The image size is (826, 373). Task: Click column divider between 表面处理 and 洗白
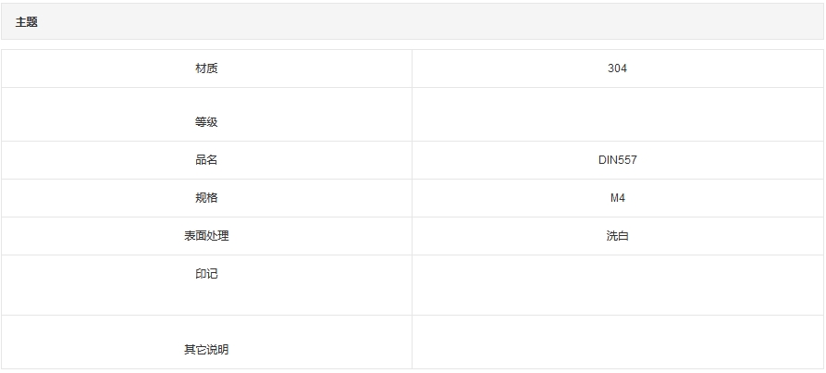[x=413, y=236]
